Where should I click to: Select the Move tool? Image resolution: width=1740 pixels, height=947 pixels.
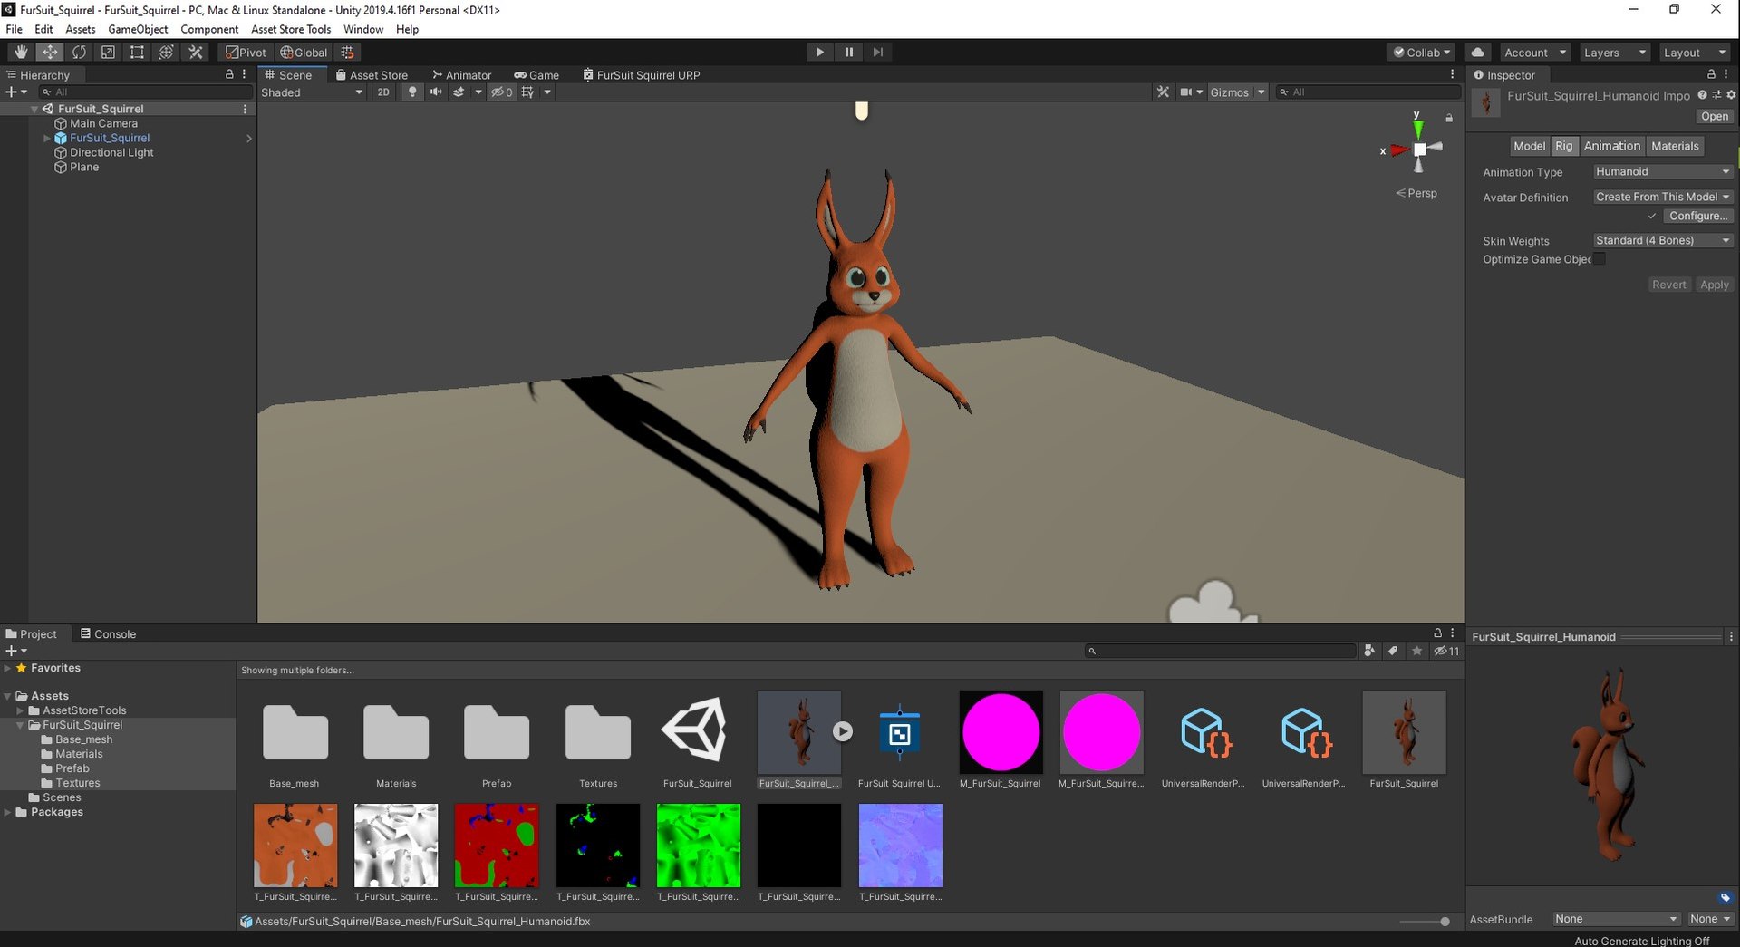pyautogui.click(x=50, y=53)
